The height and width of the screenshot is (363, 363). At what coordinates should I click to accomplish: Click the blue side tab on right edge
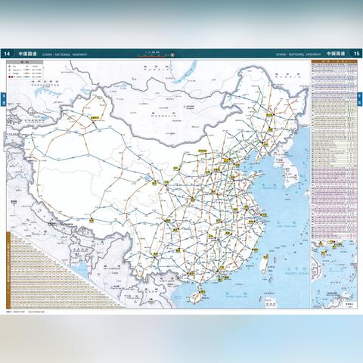[x=360, y=99]
